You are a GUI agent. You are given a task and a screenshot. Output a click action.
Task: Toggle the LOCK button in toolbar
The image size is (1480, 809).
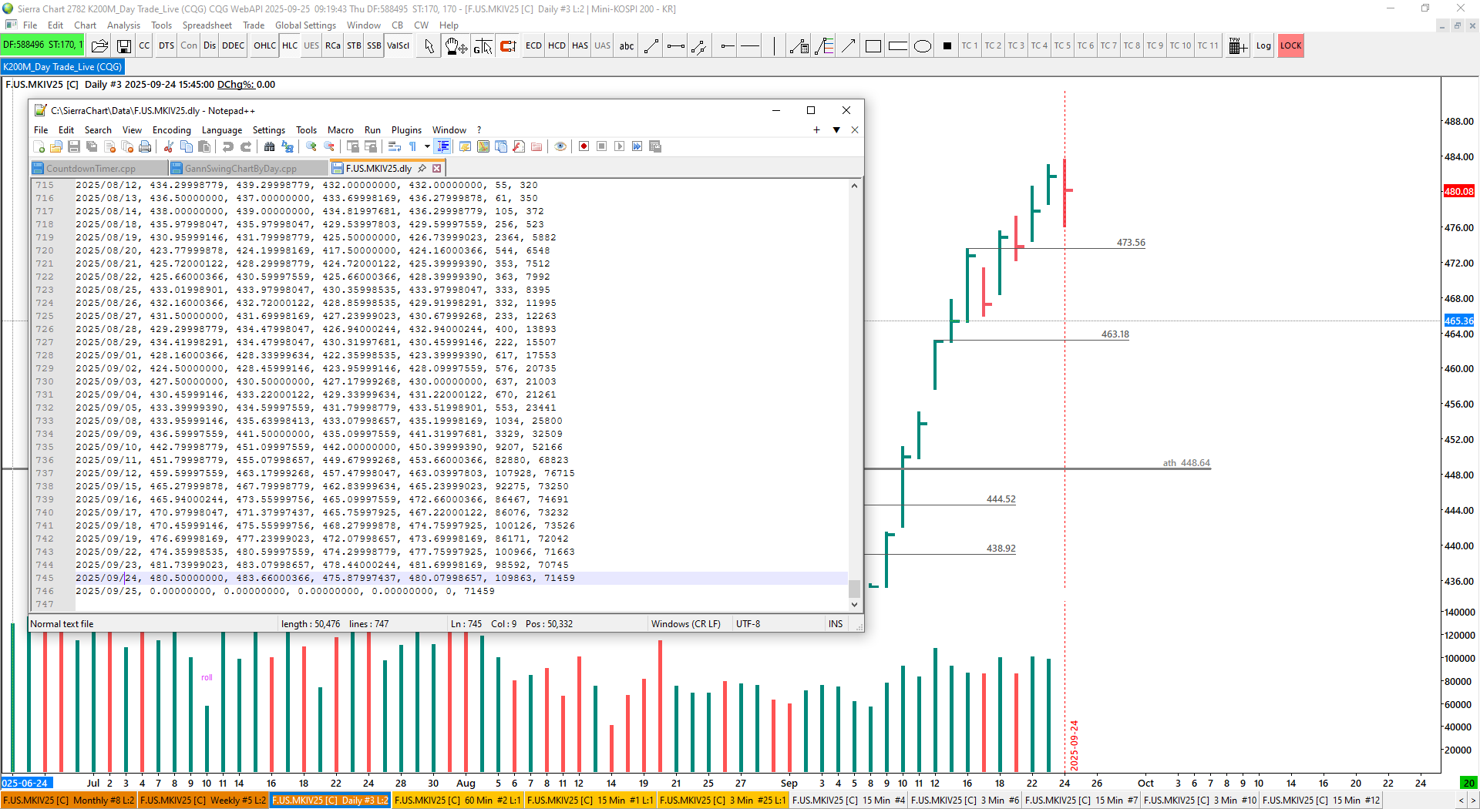coord(1290,46)
